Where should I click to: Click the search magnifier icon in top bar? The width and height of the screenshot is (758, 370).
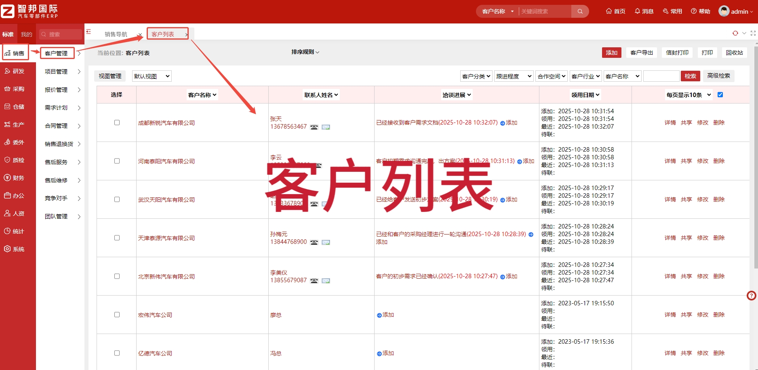pos(580,11)
